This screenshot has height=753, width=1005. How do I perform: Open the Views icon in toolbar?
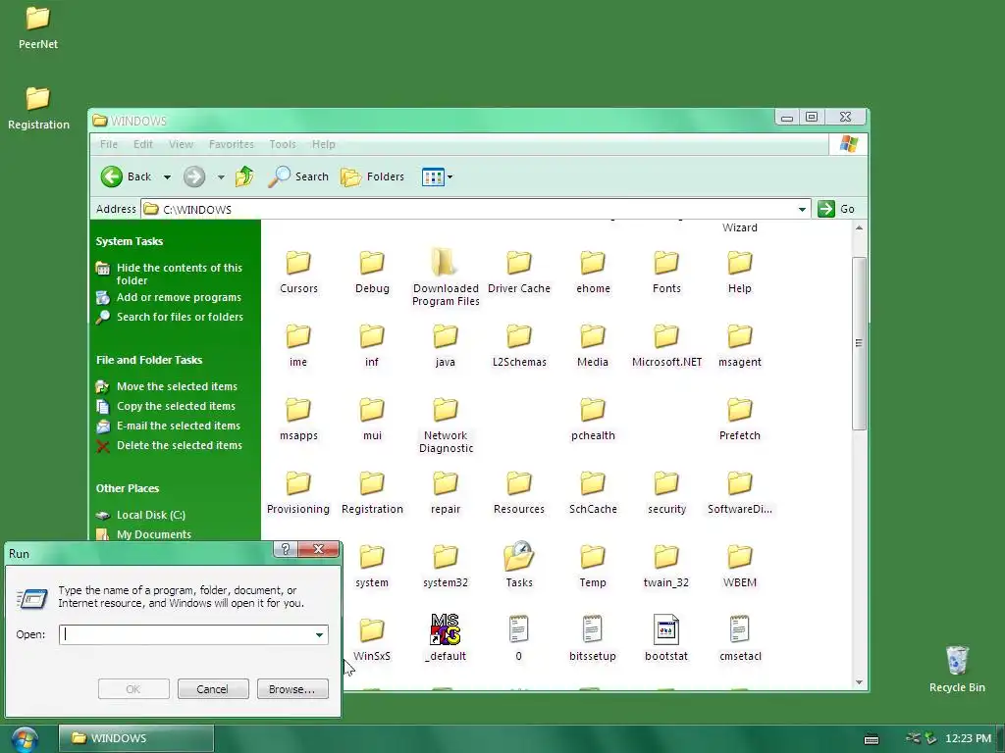[x=433, y=176]
